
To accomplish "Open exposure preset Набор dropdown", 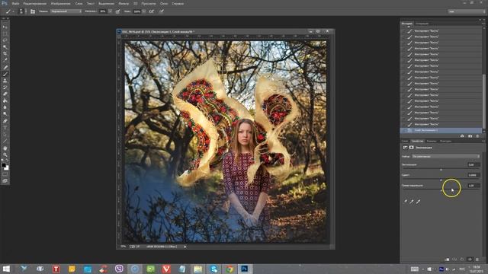I will pos(445,157).
